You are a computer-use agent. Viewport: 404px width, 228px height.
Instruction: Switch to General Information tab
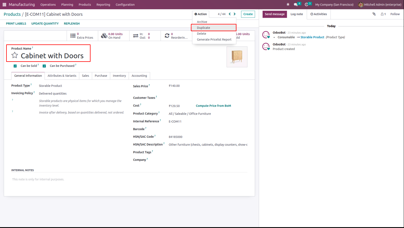(x=28, y=76)
